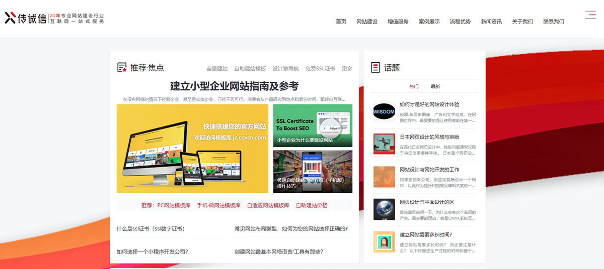The height and width of the screenshot is (269, 604).
Task: Click the PC网站模板库 link
Action: 174,205
